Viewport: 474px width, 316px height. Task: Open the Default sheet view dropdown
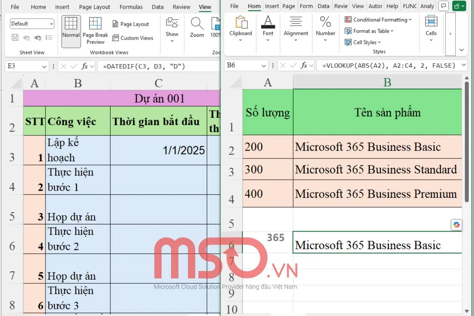(32, 23)
